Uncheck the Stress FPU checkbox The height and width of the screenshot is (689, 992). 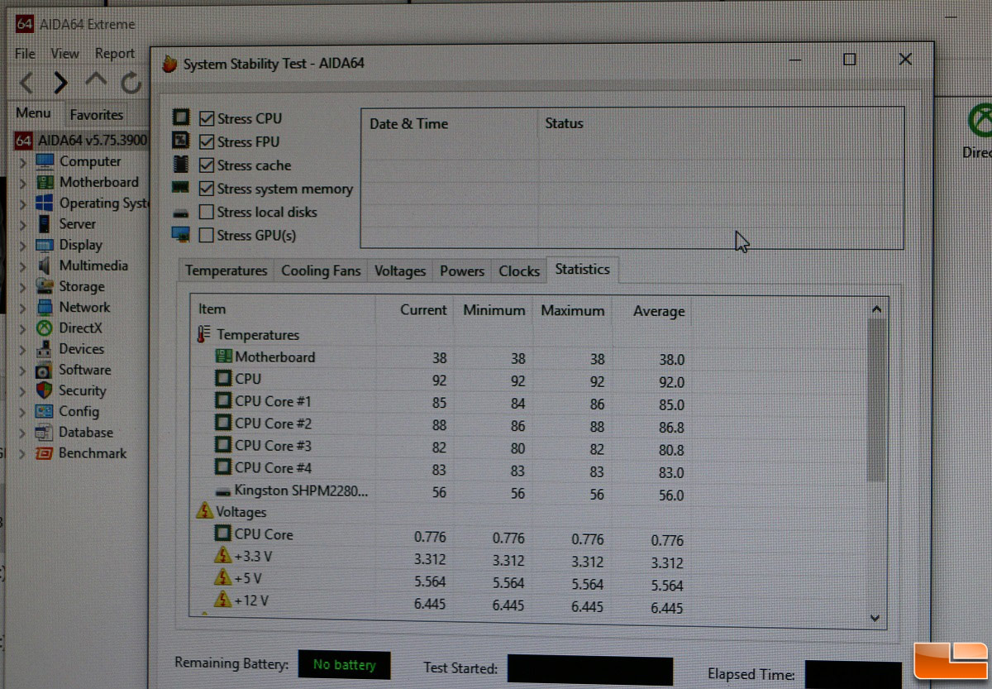[207, 141]
